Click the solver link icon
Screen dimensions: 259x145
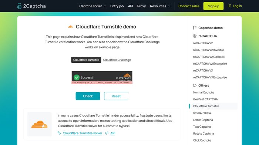click(59, 133)
